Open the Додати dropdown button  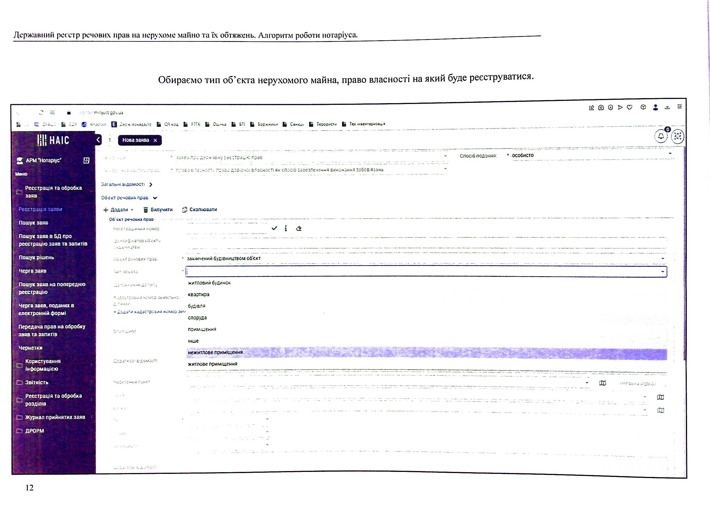[119, 210]
